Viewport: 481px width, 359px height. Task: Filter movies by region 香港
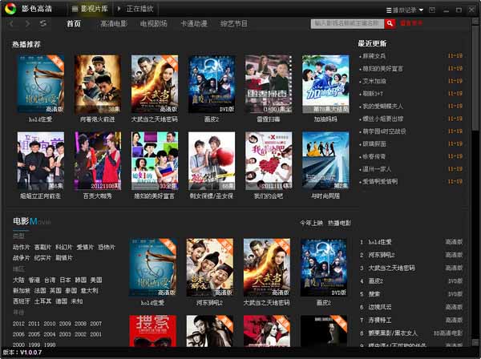click(34, 280)
